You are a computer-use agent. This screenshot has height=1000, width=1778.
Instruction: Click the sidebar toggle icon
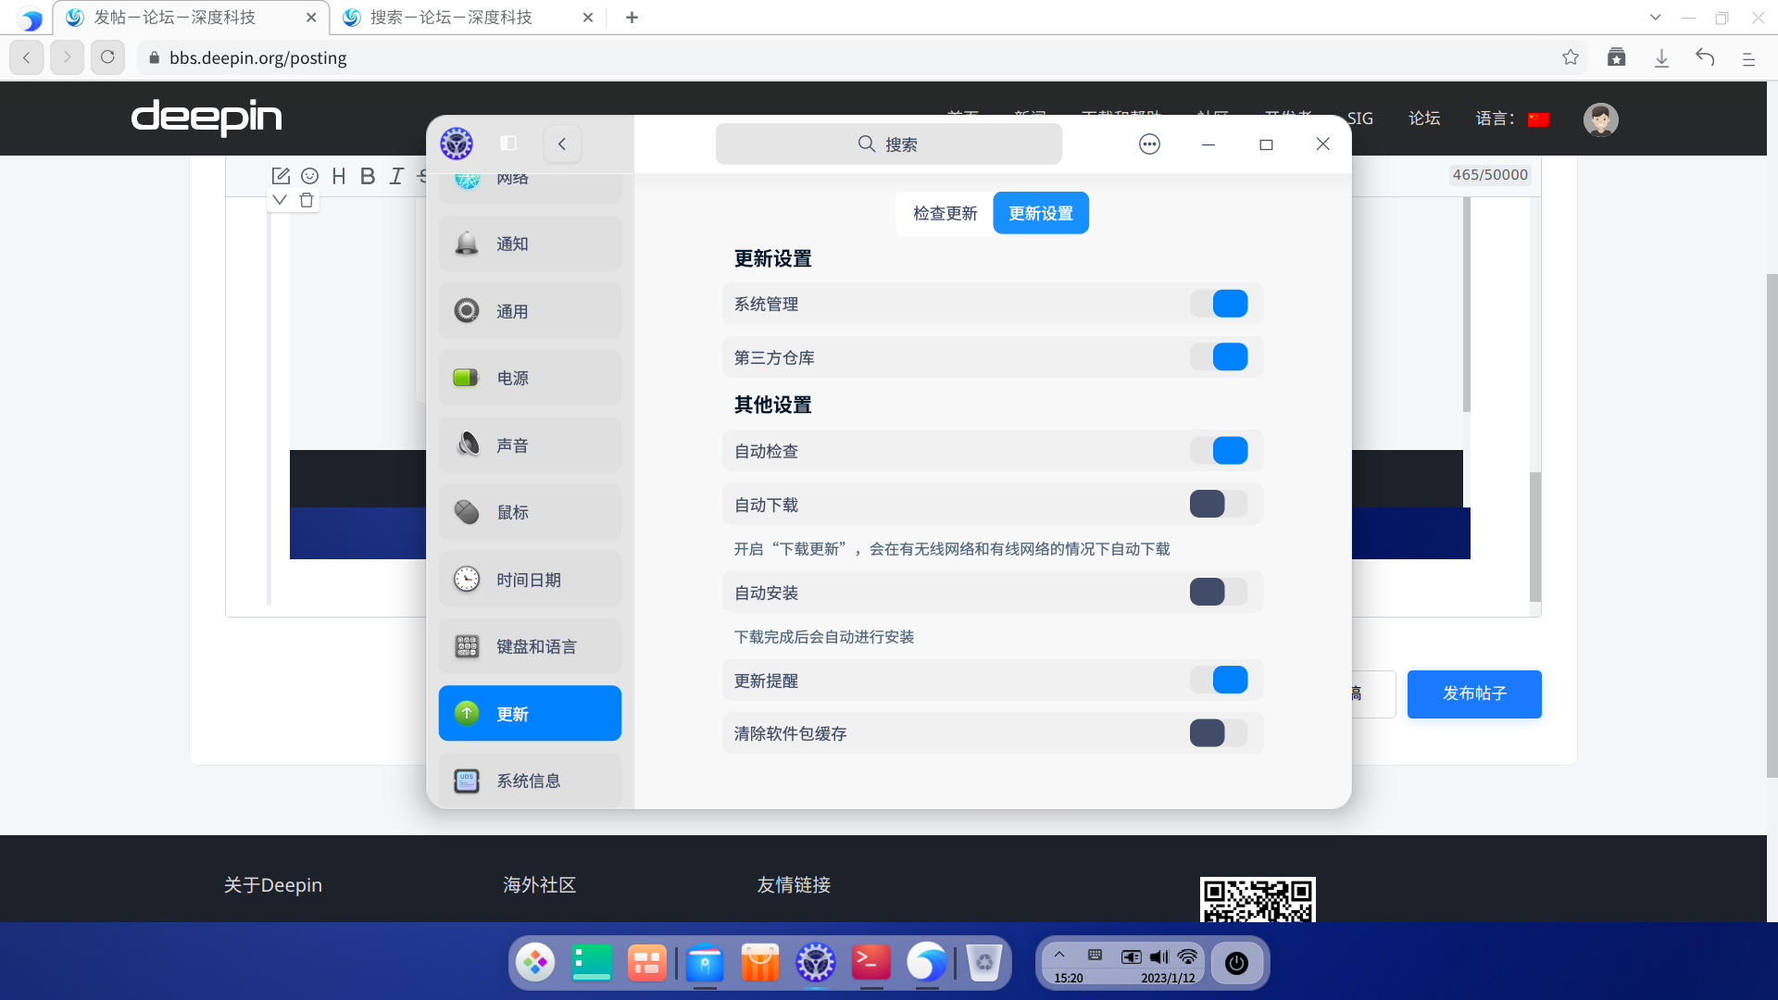coord(508,144)
